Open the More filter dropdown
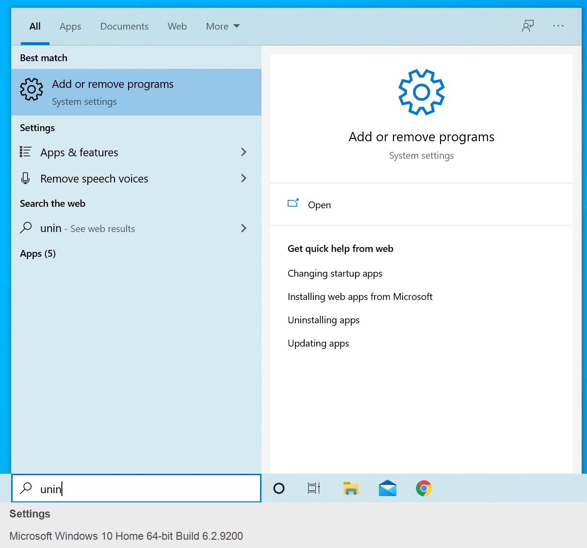This screenshot has height=548, width=587. (223, 26)
